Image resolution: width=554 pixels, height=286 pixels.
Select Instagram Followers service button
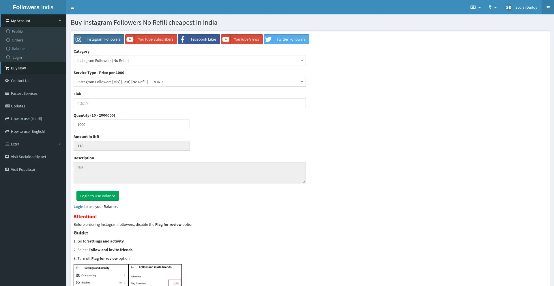99,39
